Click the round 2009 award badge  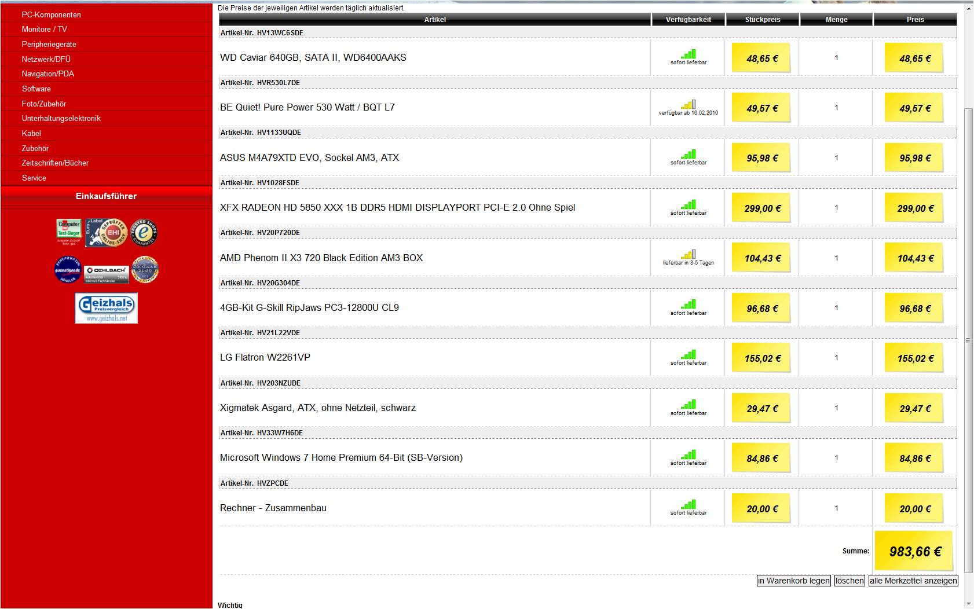[145, 270]
